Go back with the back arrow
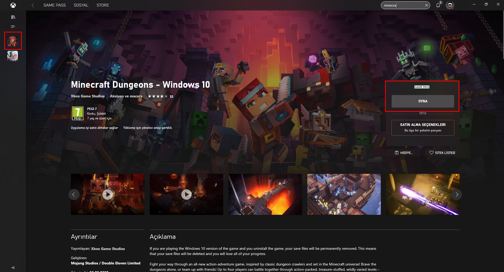 pos(33,5)
